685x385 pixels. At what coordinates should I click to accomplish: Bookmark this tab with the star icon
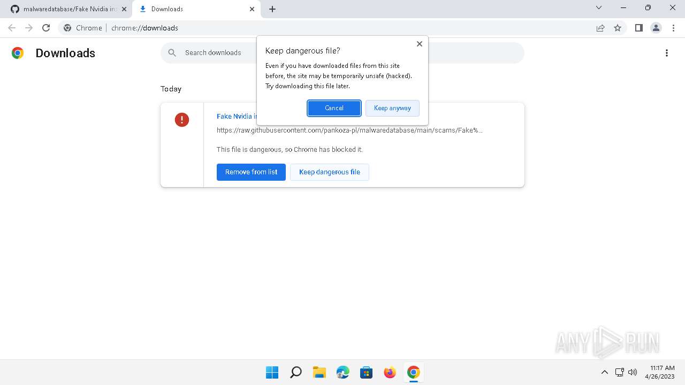pyautogui.click(x=618, y=28)
